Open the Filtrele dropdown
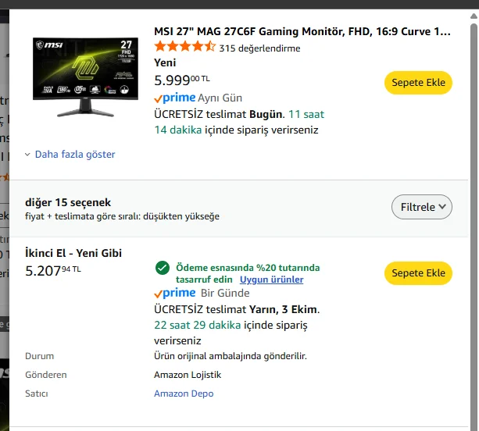479x431 pixels. [421, 207]
